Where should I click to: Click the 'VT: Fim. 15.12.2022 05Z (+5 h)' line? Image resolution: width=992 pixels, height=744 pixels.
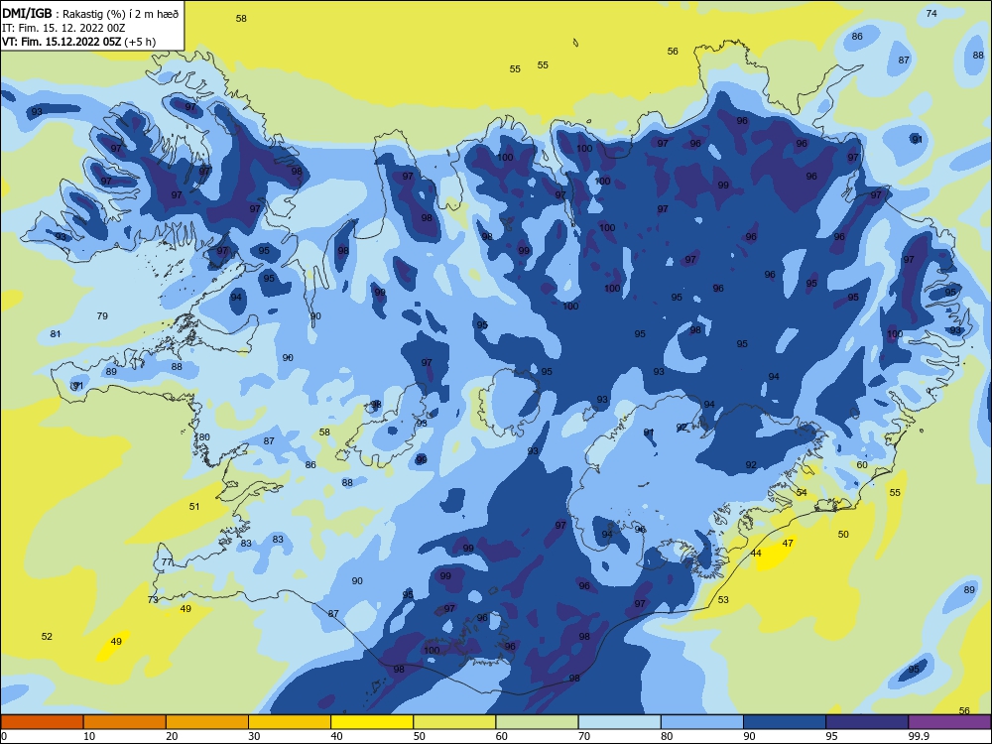(79, 42)
